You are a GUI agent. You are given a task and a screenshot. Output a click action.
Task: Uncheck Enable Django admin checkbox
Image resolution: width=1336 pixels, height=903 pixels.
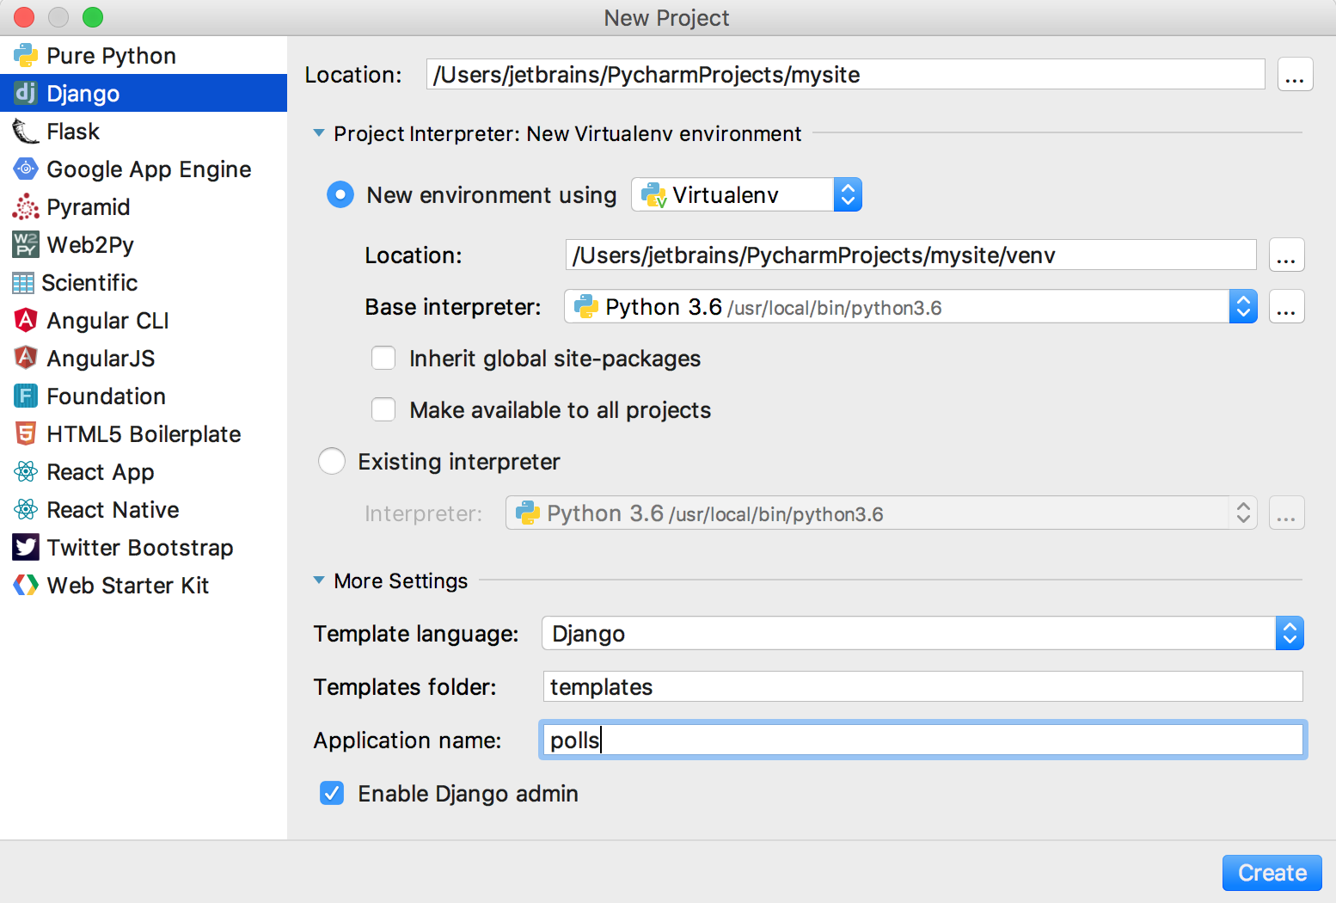click(x=332, y=794)
